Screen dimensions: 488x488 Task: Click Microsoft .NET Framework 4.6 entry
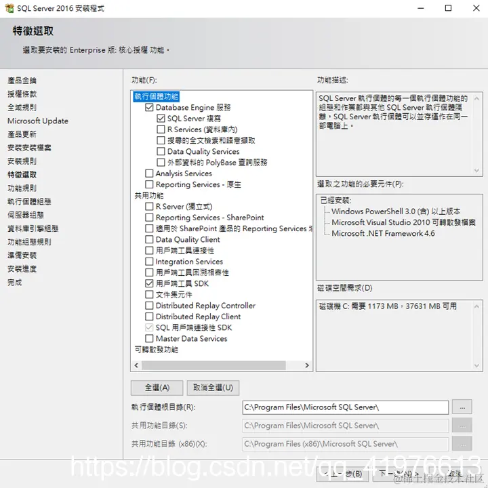click(x=383, y=233)
